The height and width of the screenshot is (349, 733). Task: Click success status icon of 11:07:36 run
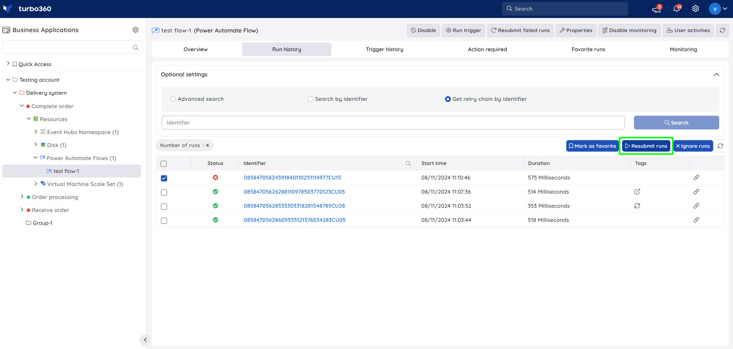tap(216, 192)
